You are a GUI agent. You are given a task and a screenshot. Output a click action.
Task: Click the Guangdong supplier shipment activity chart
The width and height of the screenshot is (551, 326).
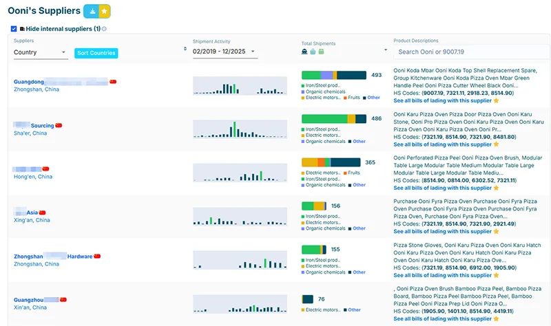pyautogui.click(x=240, y=85)
